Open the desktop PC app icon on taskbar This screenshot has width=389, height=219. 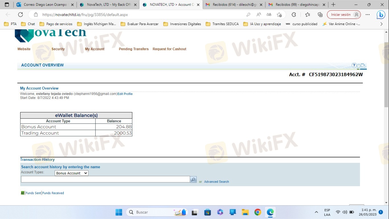233,212
